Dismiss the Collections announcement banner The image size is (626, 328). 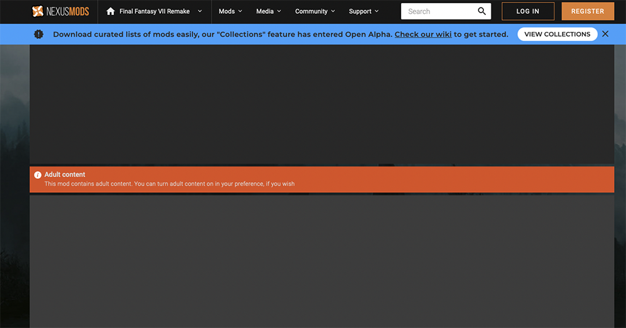(605, 34)
